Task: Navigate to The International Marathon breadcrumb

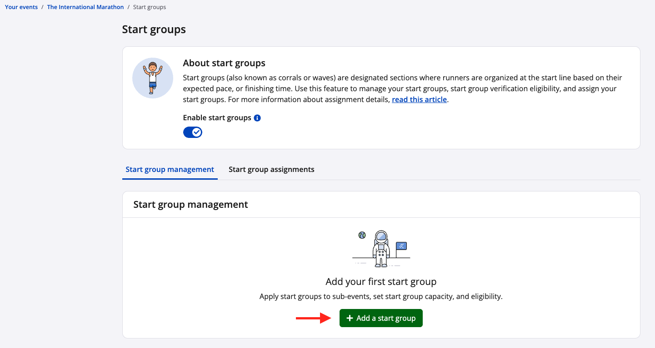Action: [x=85, y=7]
